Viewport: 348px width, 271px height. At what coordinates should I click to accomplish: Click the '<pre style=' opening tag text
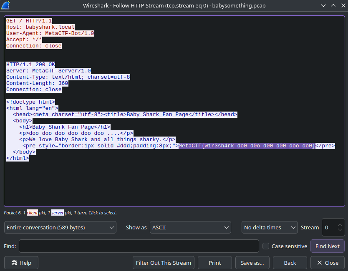(101, 146)
